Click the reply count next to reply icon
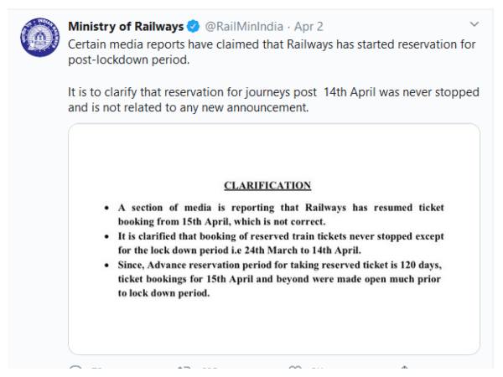Image resolution: width=503 pixels, height=377 pixels. coord(95,370)
